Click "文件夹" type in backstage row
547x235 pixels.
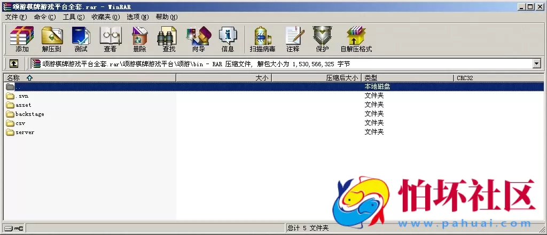pyautogui.click(x=374, y=114)
